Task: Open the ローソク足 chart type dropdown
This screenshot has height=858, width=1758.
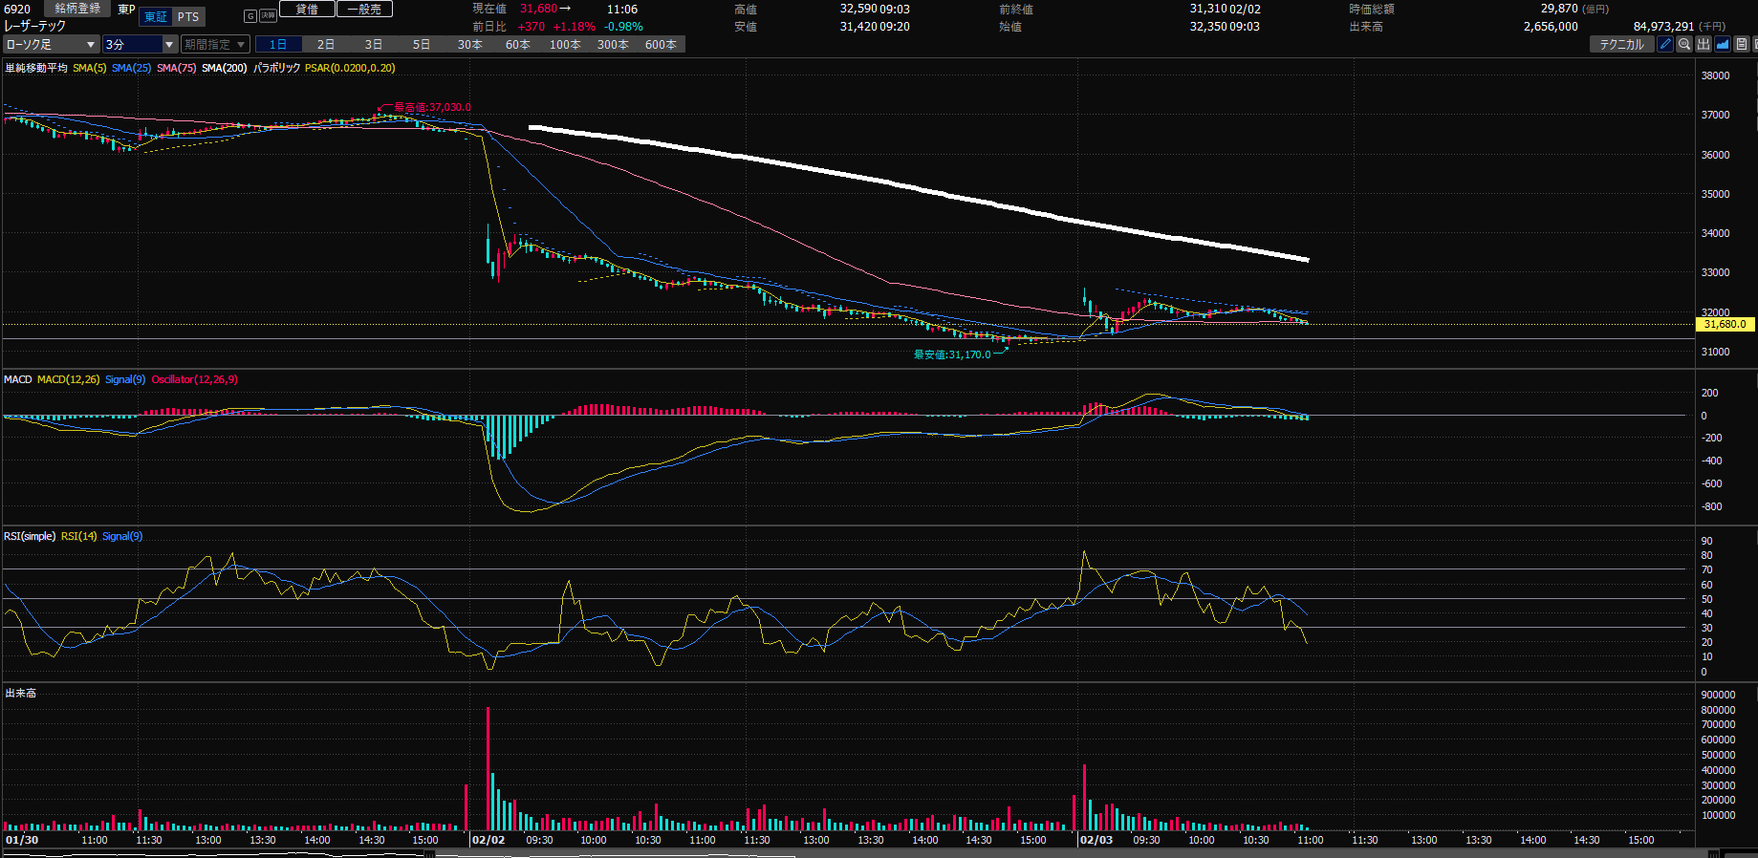Action: pyautogui.click(x=51, y=45)
